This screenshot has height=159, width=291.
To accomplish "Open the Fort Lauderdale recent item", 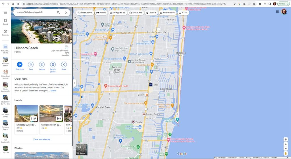I will 5,138.
